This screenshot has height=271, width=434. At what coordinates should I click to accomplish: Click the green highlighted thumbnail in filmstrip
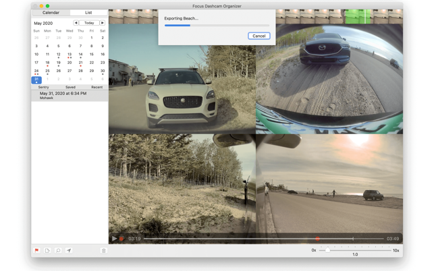point(358,17)
